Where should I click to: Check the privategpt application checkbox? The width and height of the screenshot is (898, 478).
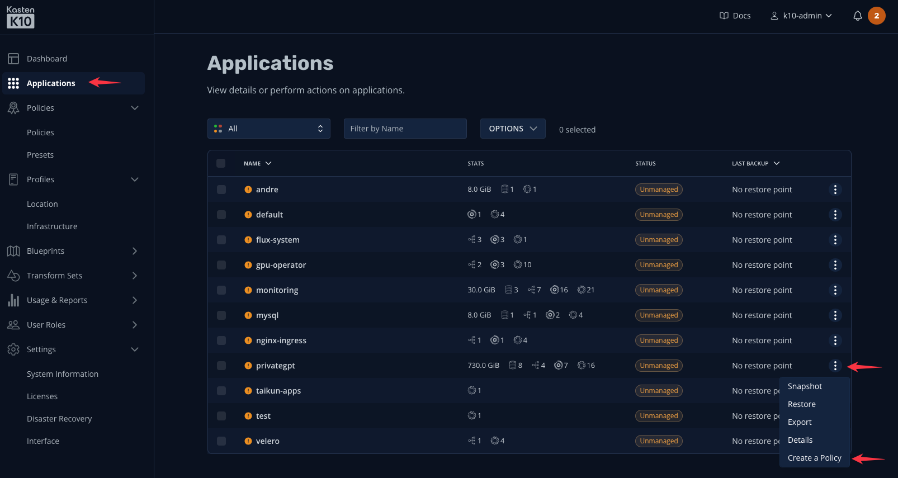tap(221, 366)
